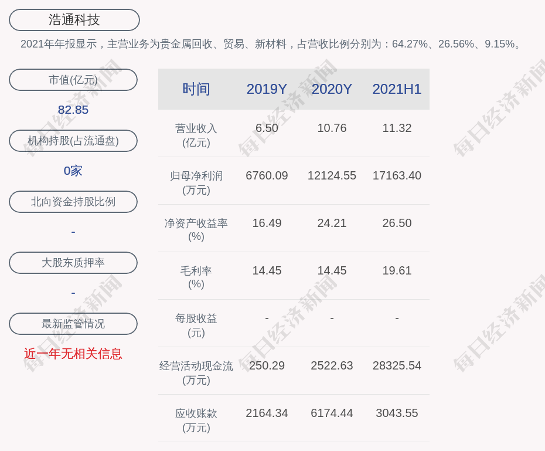Screen dimensions: 545x451
Task: Click the red 近一年无相关信息 text
Action: coord(73,354)
